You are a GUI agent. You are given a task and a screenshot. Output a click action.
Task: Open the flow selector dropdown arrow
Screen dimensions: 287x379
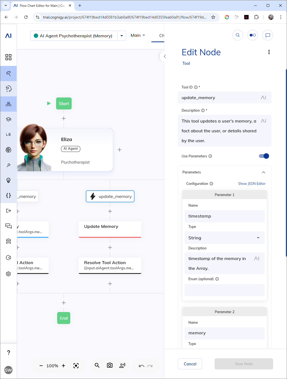click(x=122, y=36)
